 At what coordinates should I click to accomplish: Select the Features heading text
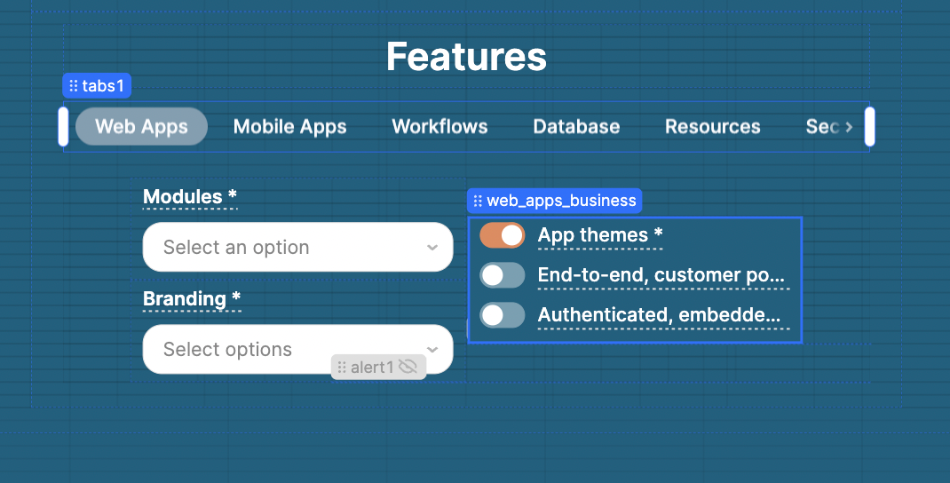[466, 56]
